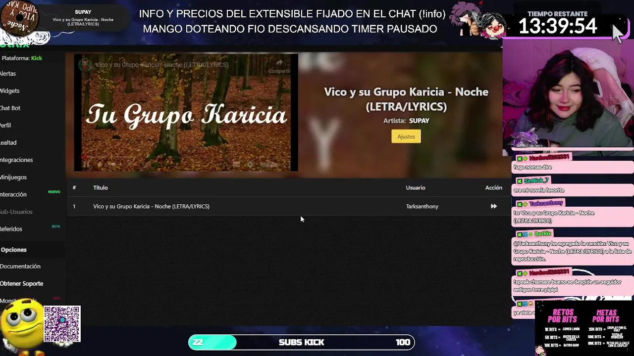Click BotRix username in chat
The image size is (634, 356).
(x=543, y=234)
